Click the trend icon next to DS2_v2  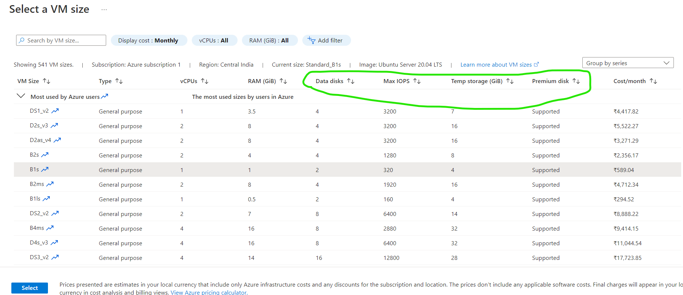click(55, 213)
